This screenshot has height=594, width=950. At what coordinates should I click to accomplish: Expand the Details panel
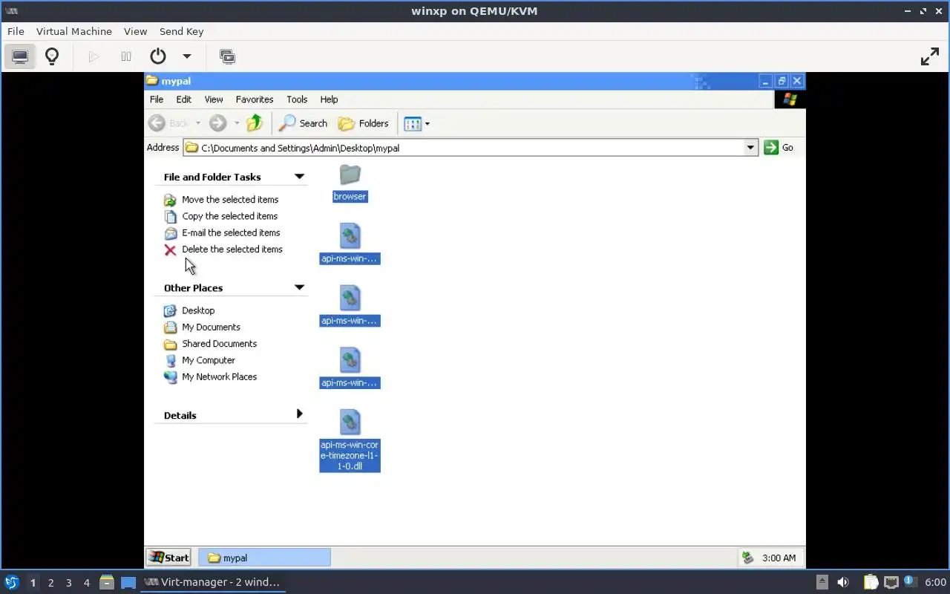coord(299,414)
